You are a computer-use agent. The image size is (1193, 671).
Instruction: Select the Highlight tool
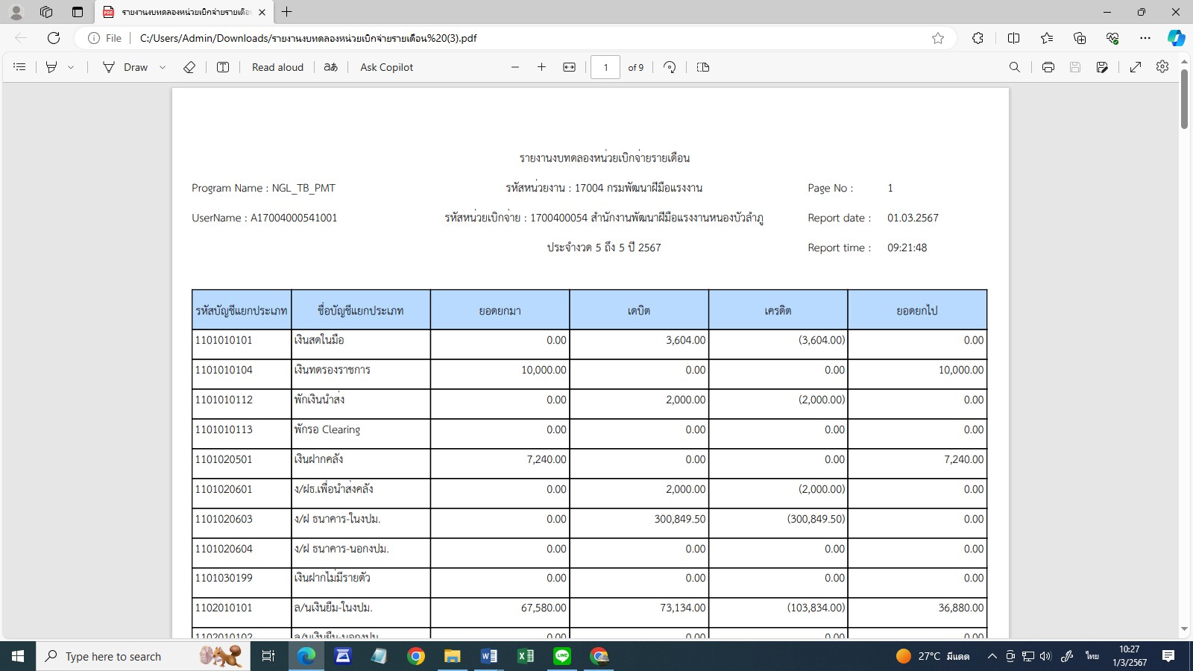click(x=51, y=67)
